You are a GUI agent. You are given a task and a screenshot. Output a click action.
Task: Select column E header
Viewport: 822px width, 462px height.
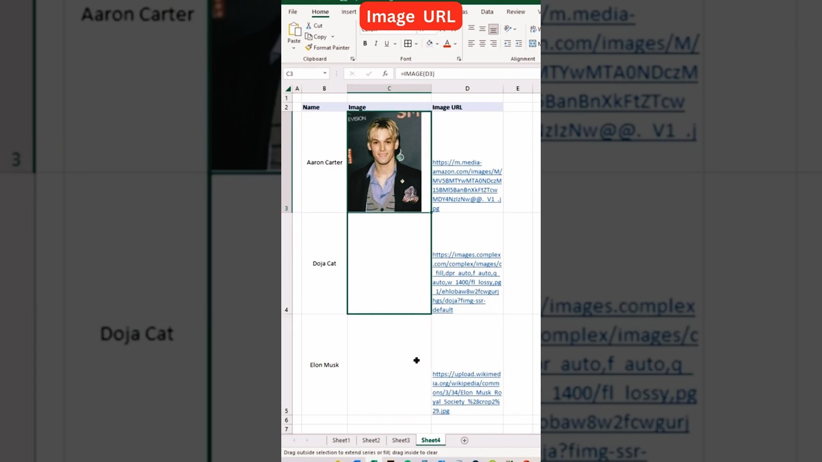click(518, 89)
